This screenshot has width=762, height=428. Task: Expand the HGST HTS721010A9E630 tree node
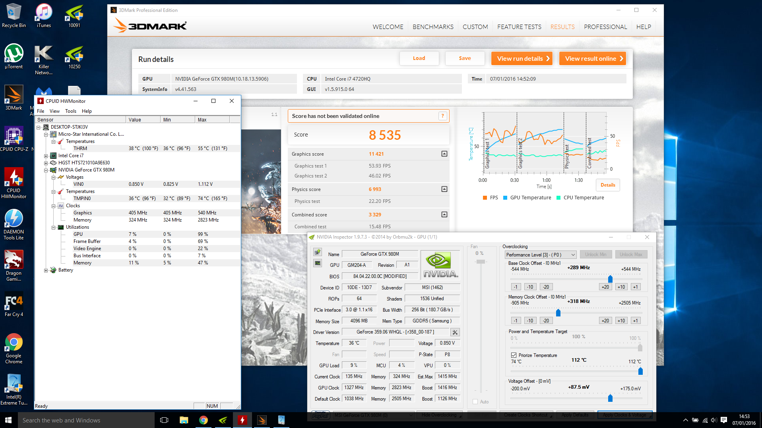pos(46,163)
